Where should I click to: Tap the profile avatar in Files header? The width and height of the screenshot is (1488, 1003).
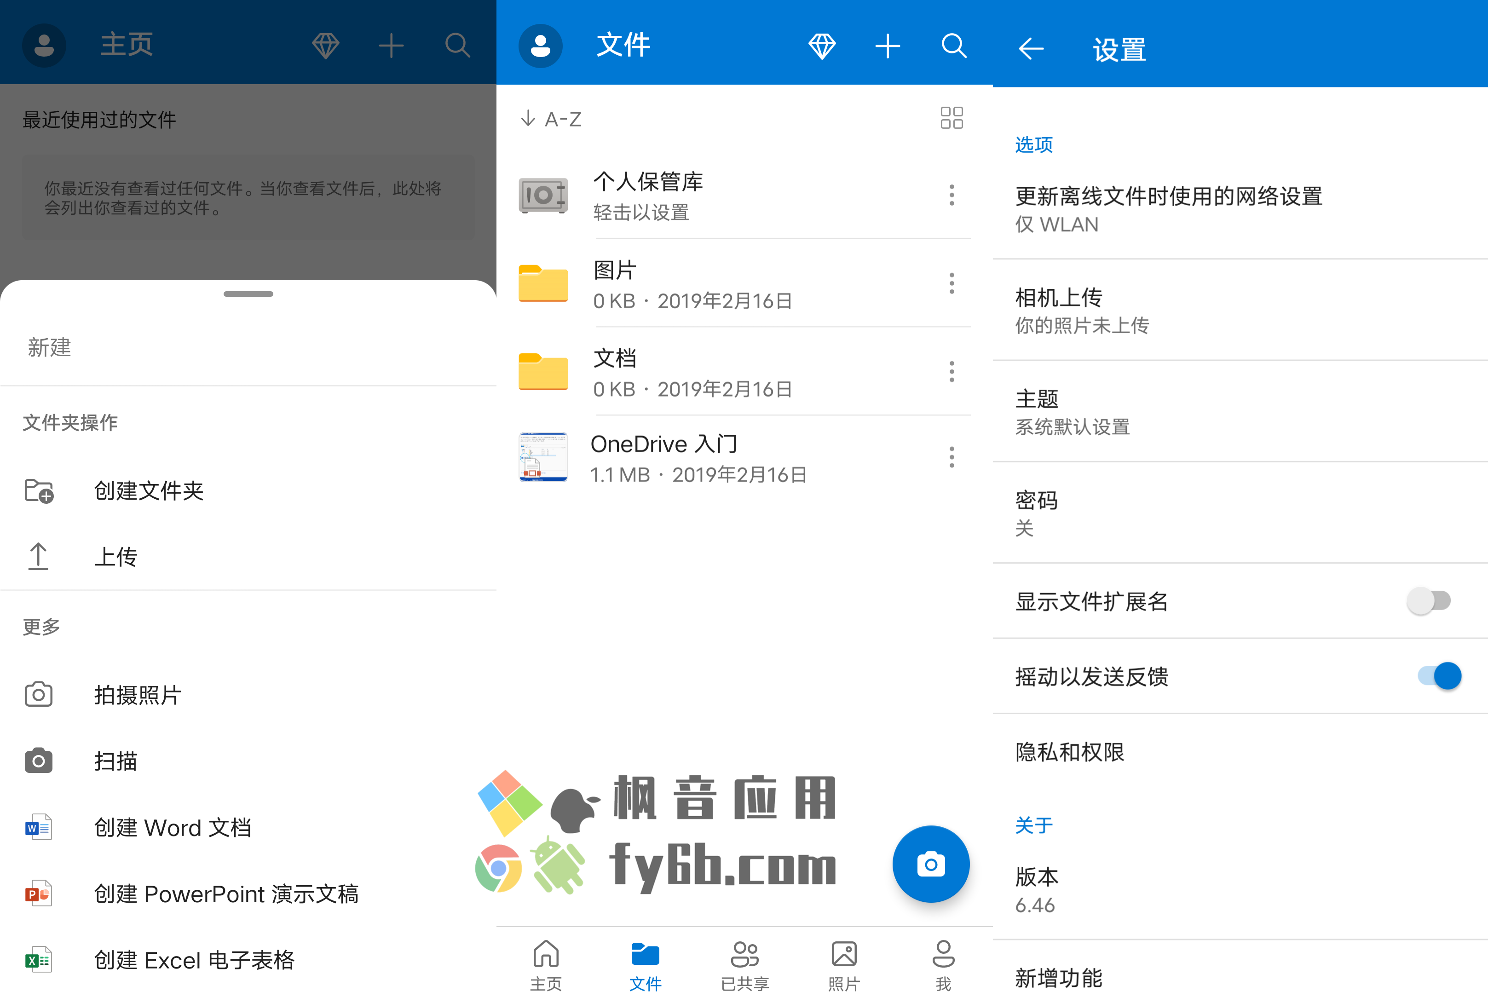[541, 46]
